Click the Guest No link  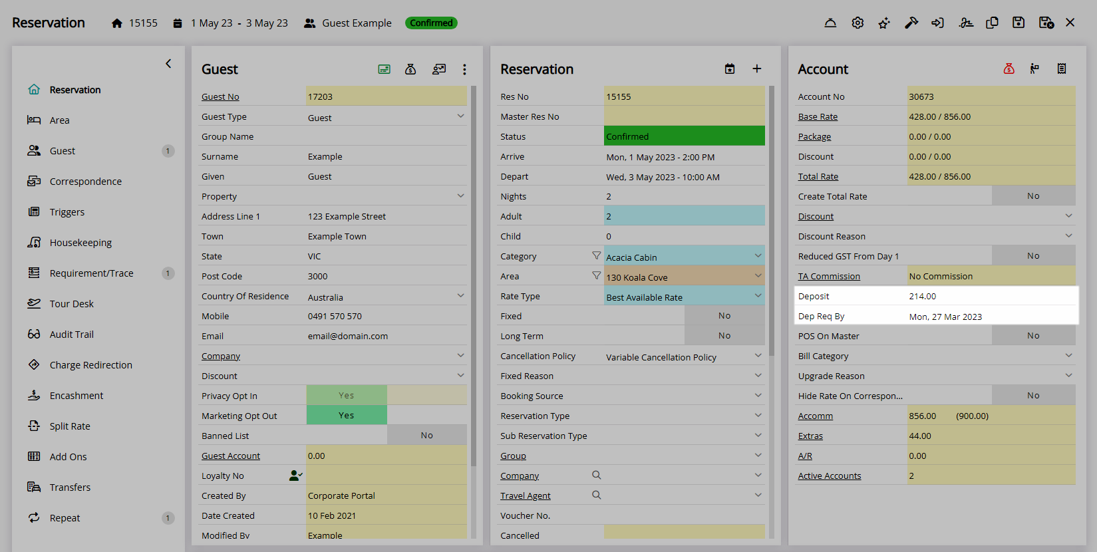[220, 96]
